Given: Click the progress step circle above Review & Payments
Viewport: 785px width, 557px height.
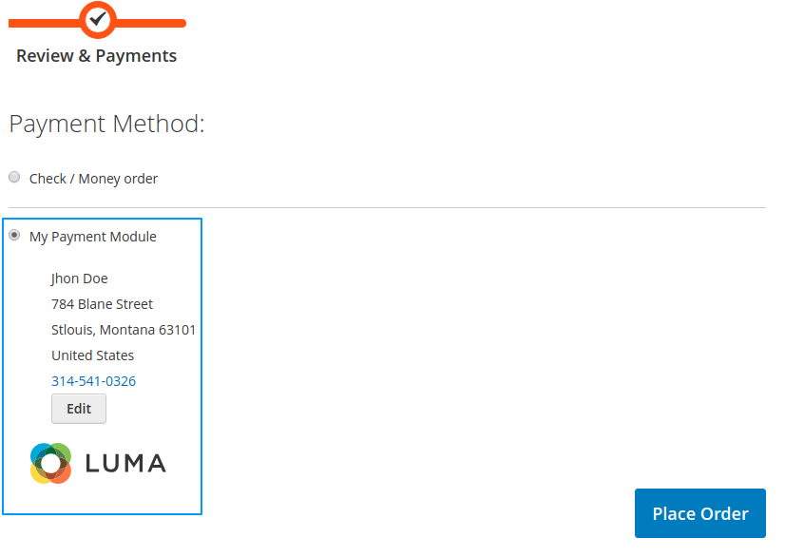Looking at the screenshot, I should click(98, 19).
